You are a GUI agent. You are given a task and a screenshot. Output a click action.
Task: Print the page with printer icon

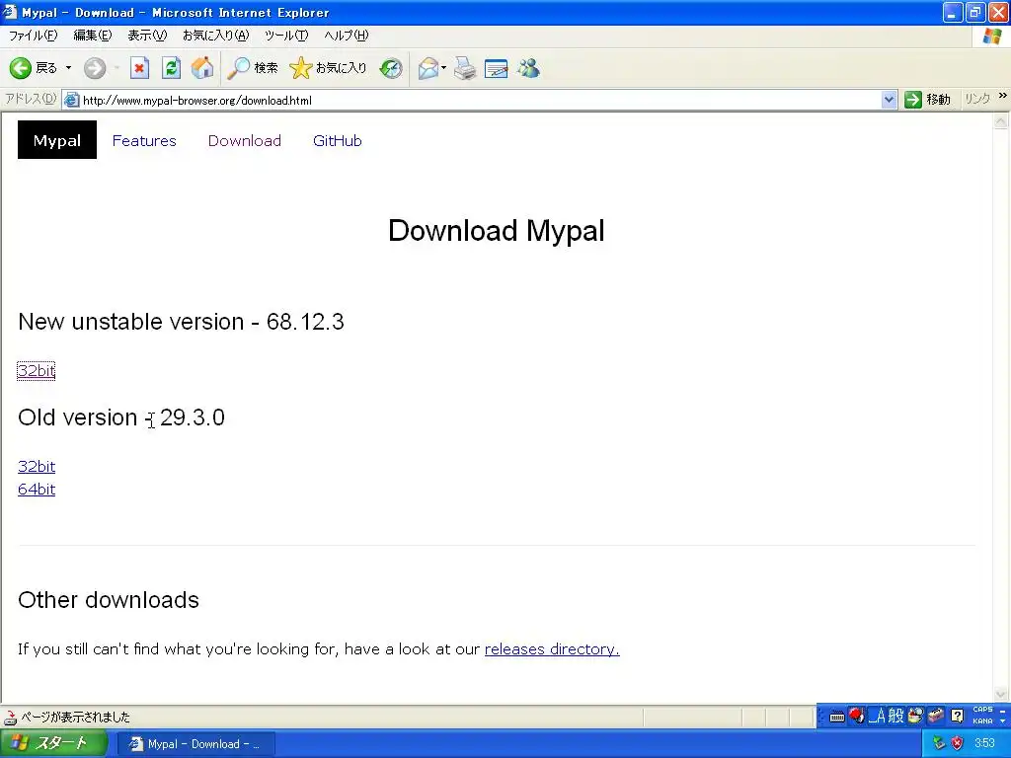pos(464,68)
